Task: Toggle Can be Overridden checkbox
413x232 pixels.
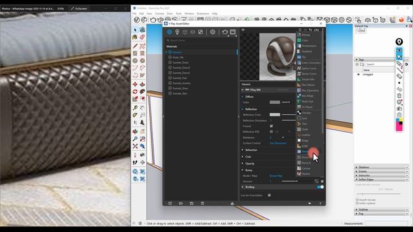Action: tap(269, 195)
